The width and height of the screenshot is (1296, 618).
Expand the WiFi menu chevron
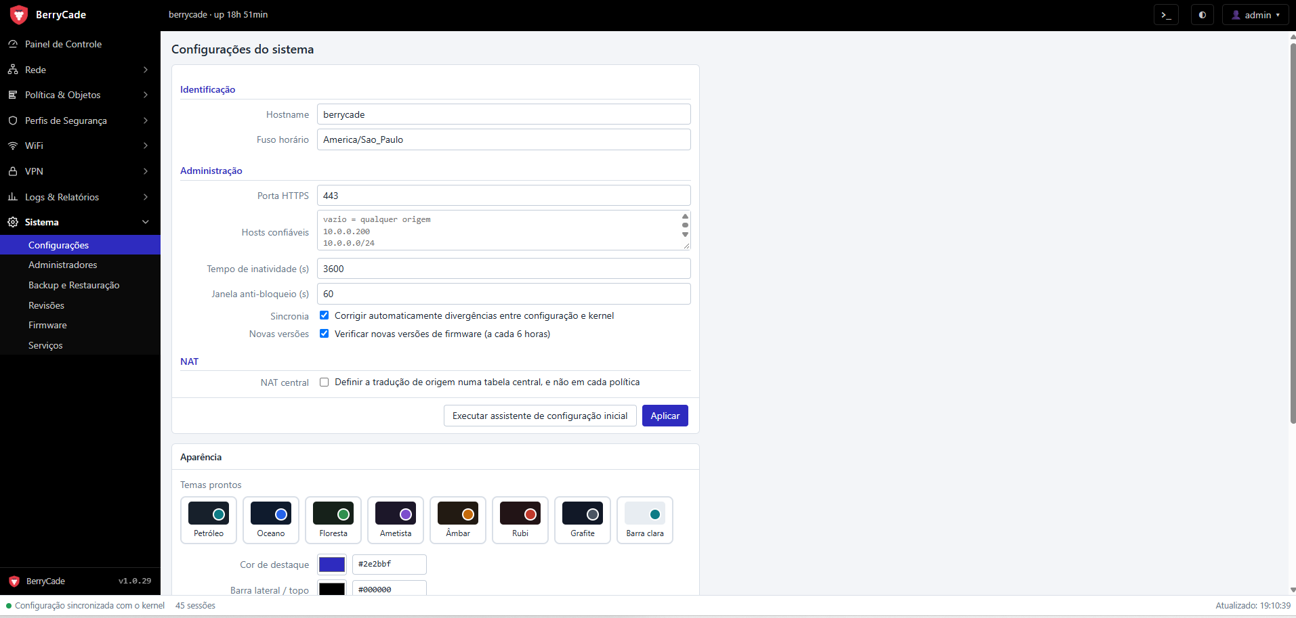point(146,146)
